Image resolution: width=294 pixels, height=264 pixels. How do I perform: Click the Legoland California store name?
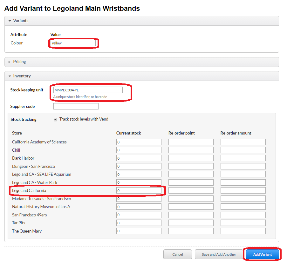[x=29, y=190]
